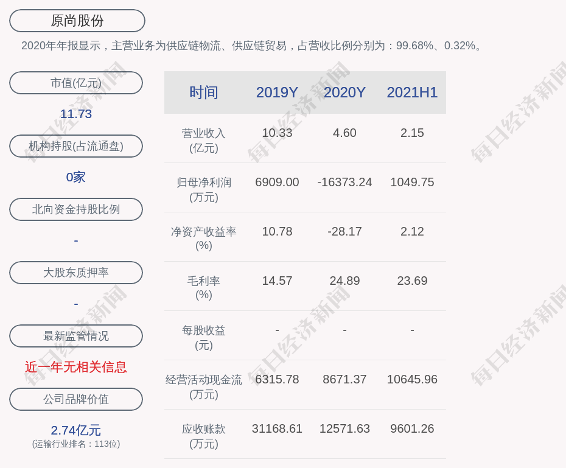Click the 时间 table header cell
The image size is (566, 468).
[x=204, y=93]
